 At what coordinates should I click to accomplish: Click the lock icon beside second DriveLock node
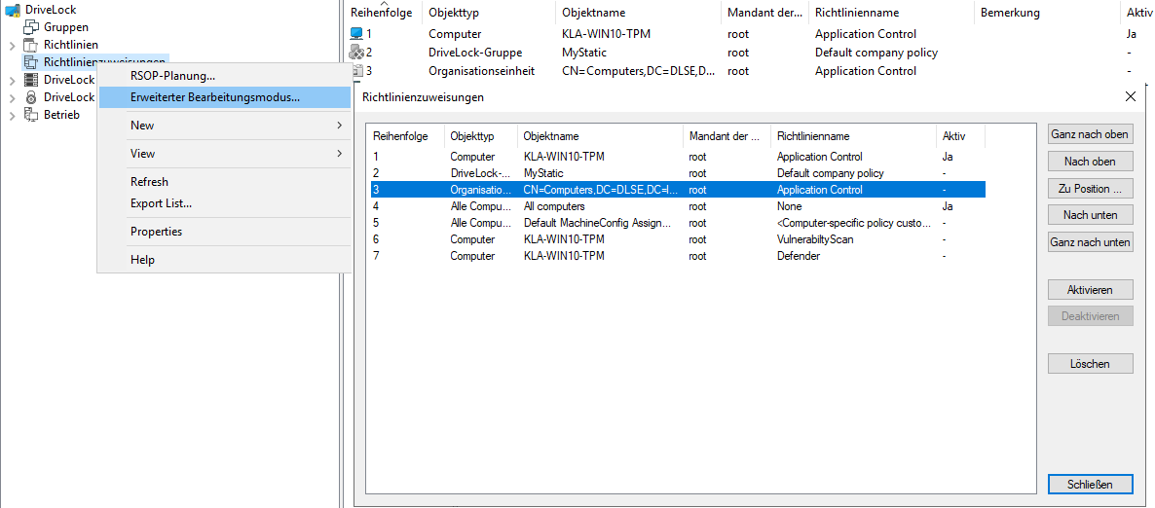pos(31,97)
